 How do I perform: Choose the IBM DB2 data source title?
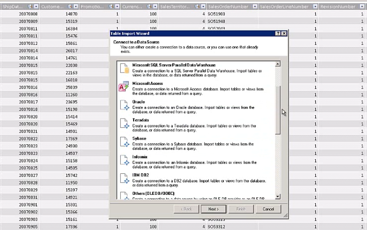(x=140, y=175)
